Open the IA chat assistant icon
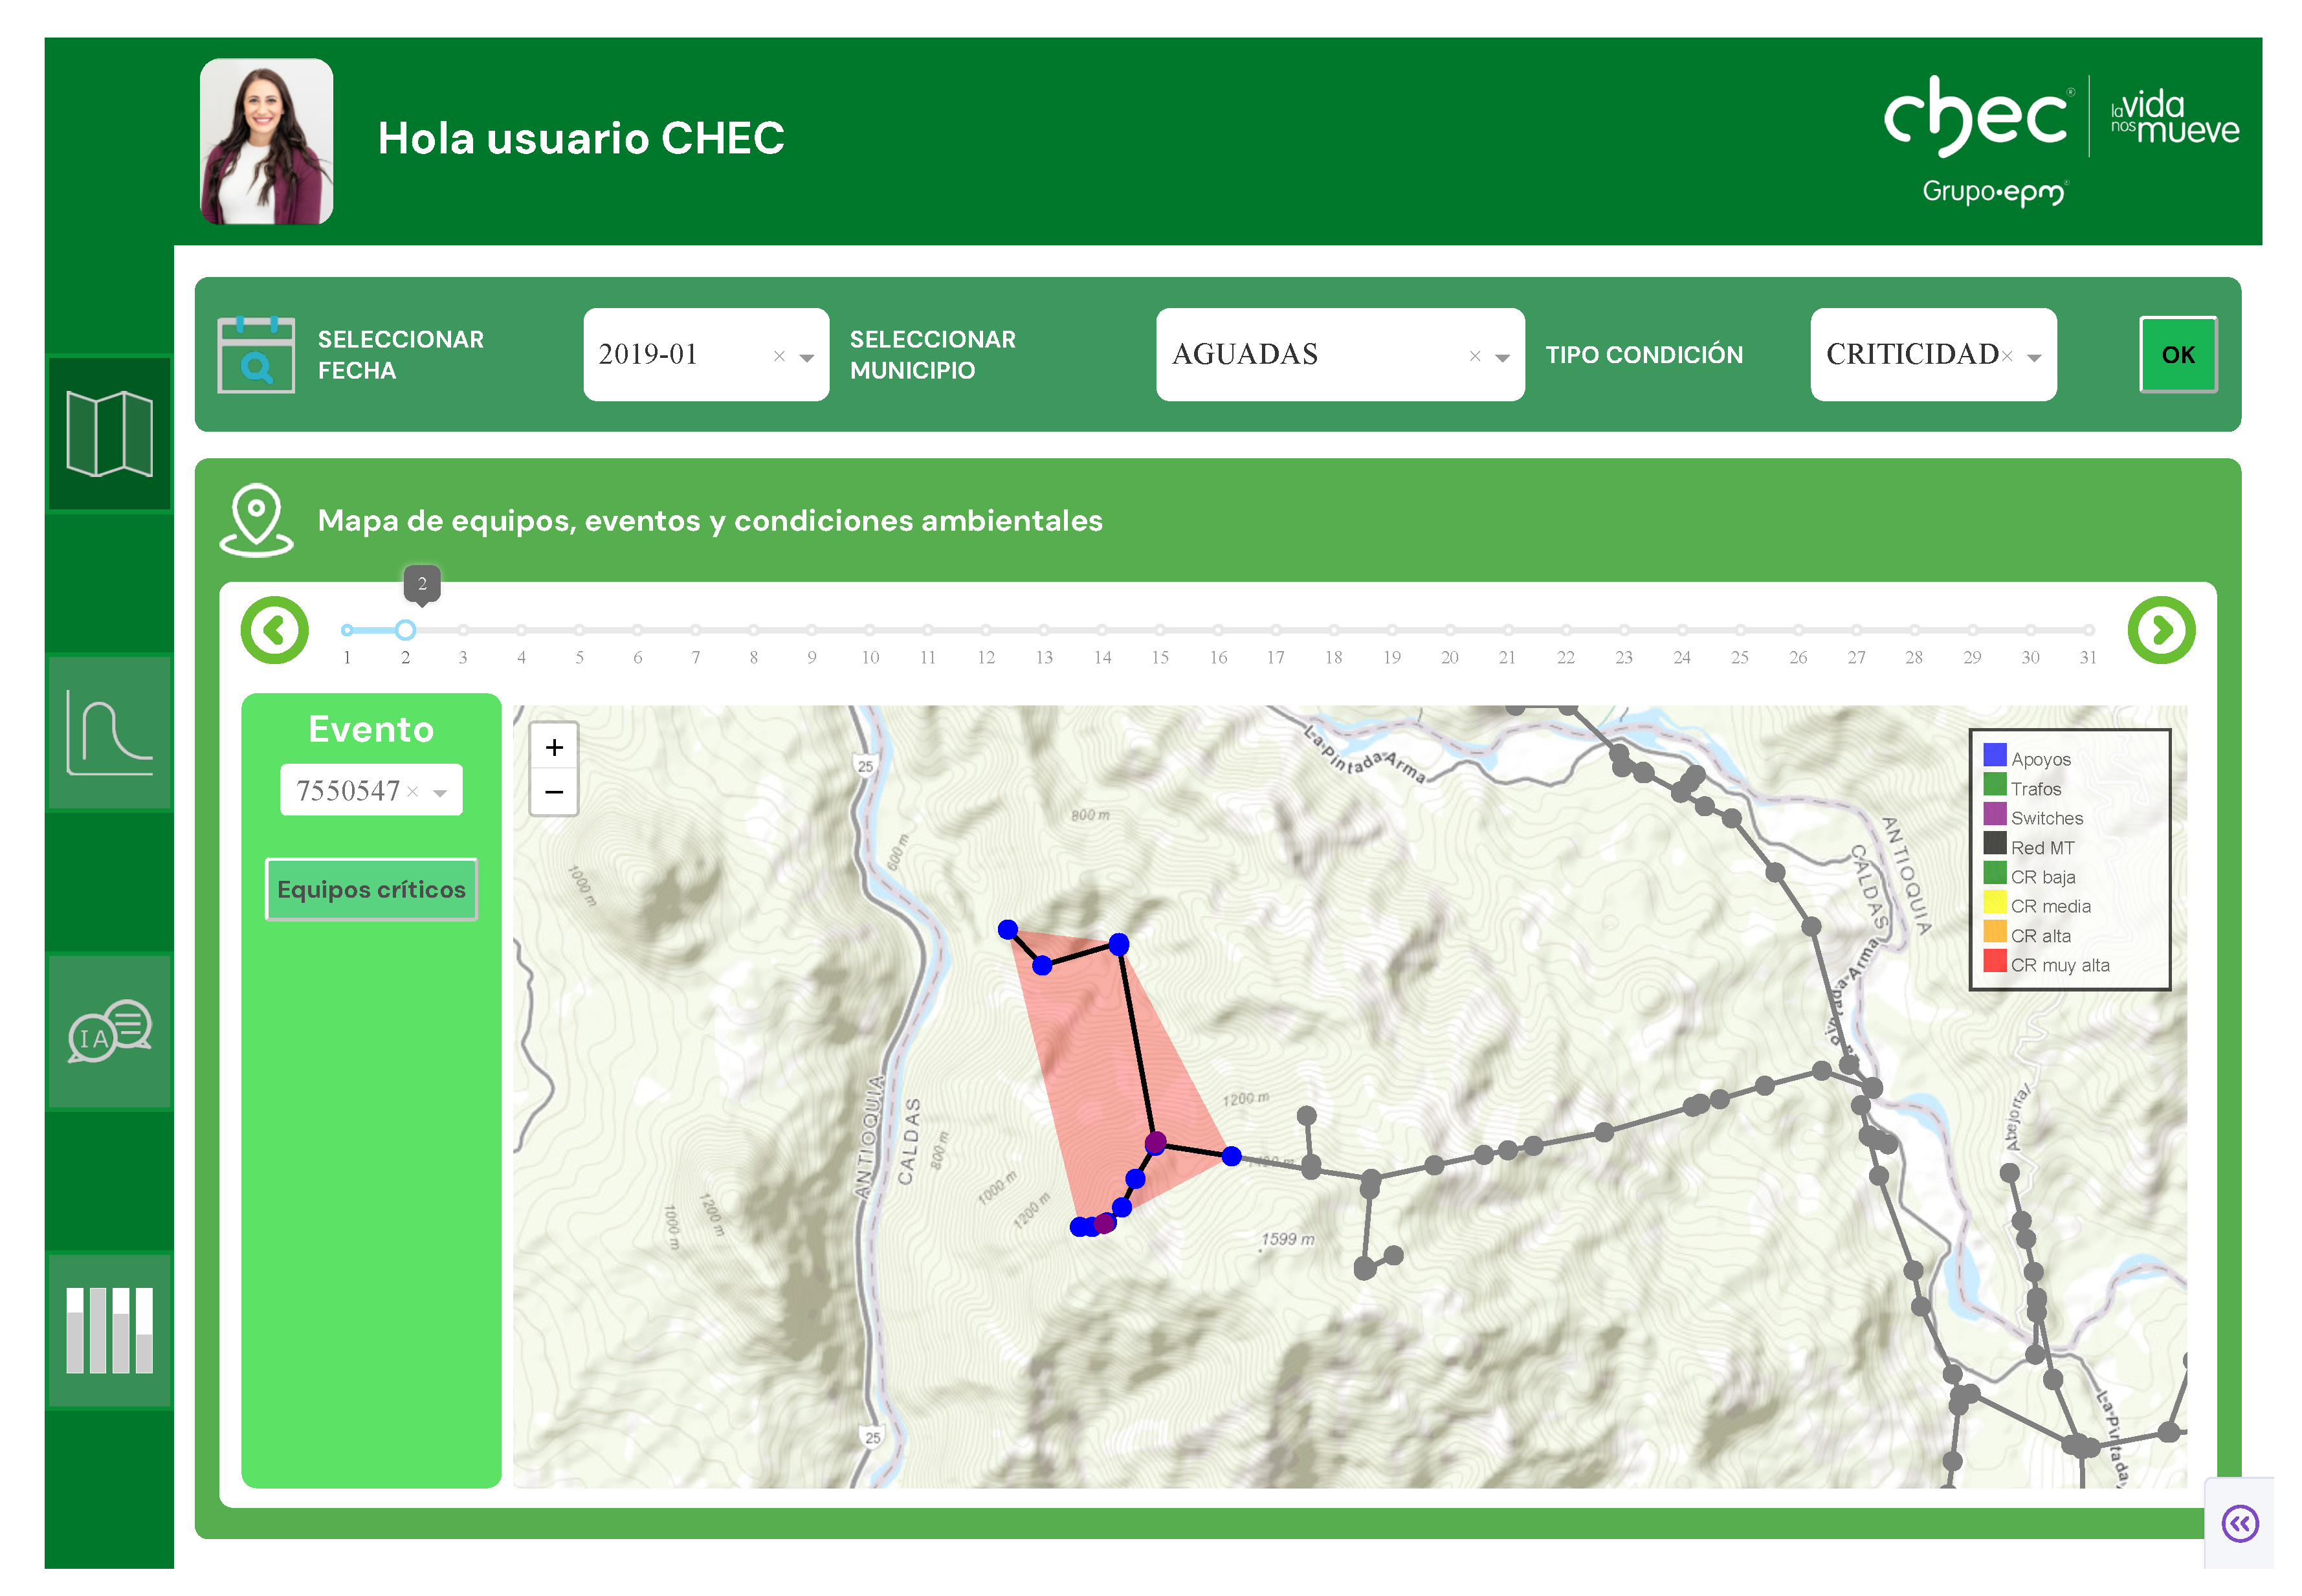 [109, 1031]
